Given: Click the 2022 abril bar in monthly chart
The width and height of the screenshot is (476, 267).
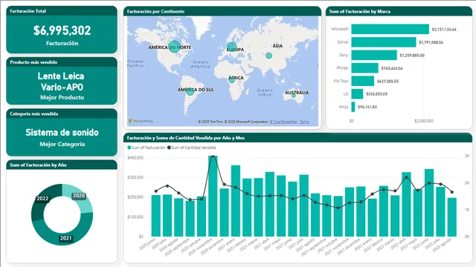Looking at the screenshot, I should coord(406,205).
